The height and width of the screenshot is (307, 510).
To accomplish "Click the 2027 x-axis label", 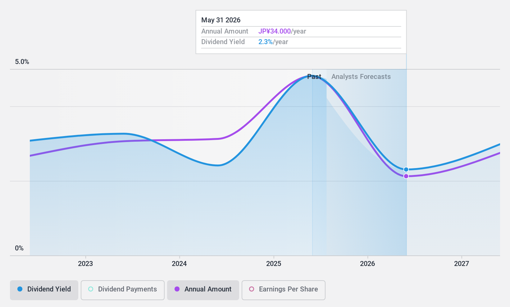I will (462, 264).
